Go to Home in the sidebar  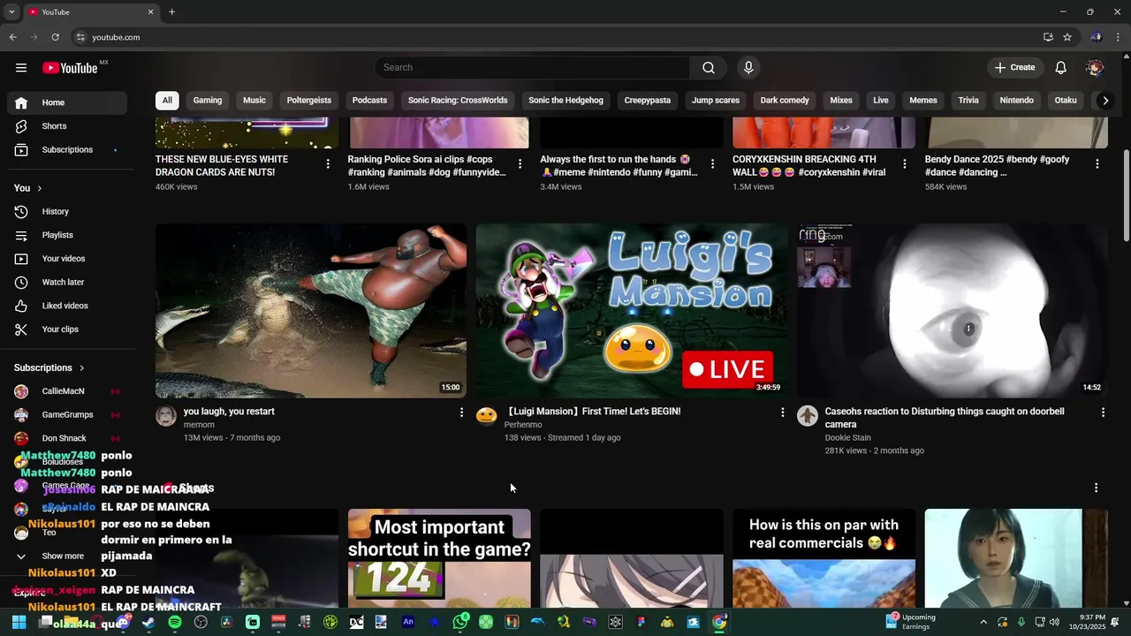coord(67,102)
